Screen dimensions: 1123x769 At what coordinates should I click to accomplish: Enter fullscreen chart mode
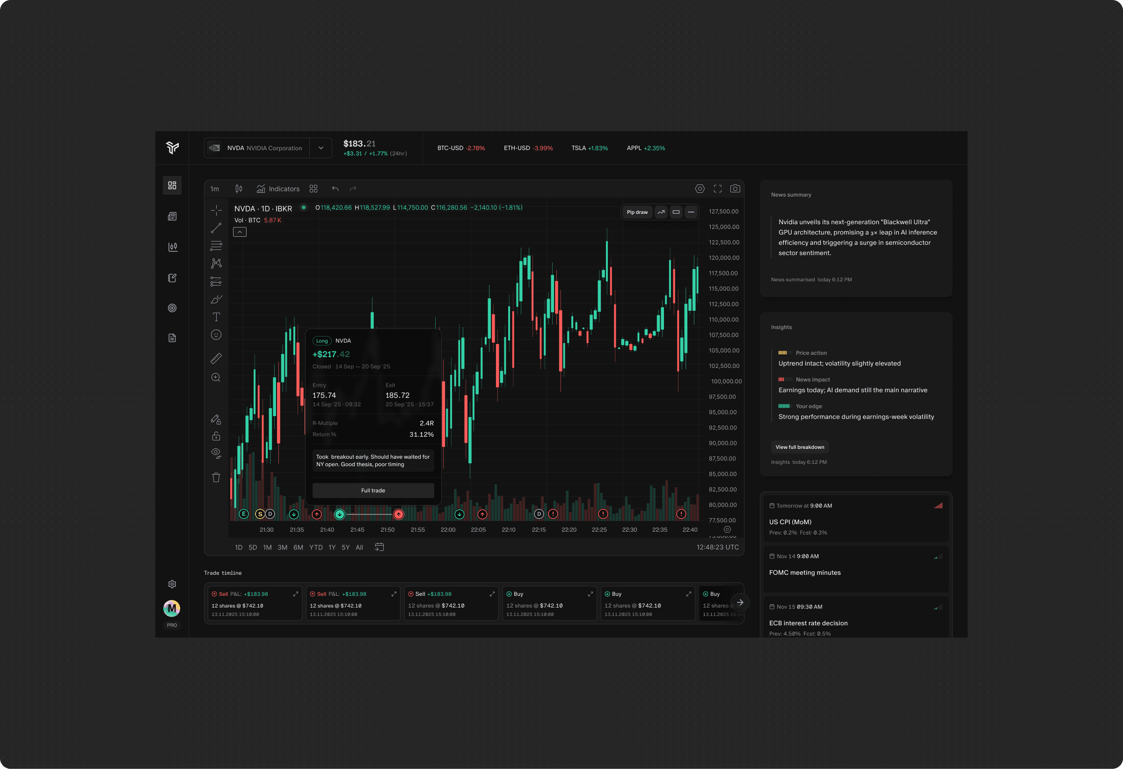tap(718, 189)
